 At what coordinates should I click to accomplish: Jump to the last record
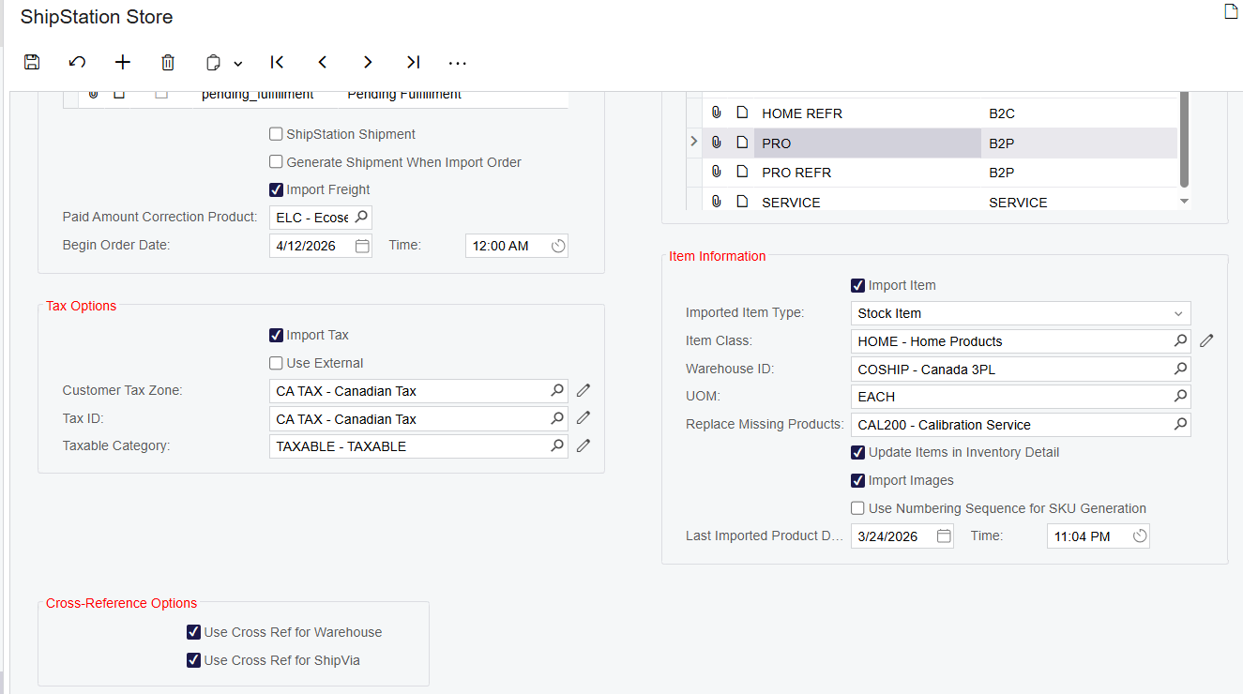point(413,63)
